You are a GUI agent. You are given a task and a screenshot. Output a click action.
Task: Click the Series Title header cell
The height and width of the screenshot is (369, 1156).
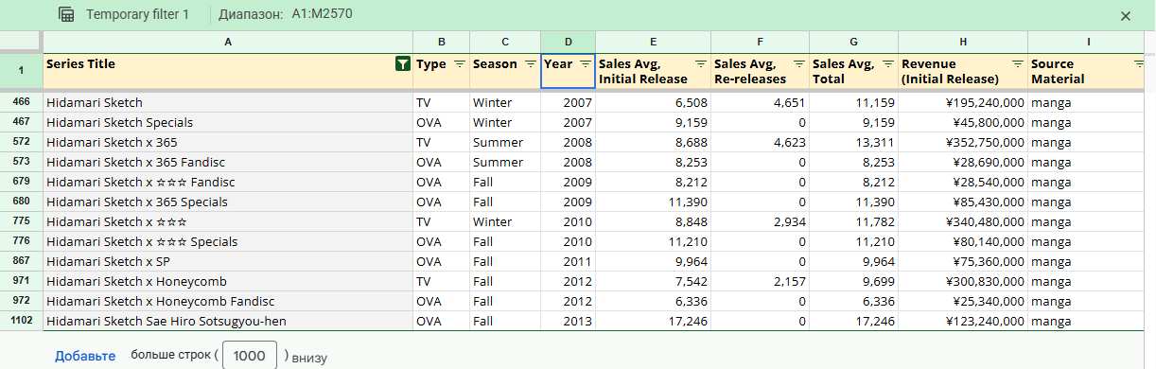(228, 71)
